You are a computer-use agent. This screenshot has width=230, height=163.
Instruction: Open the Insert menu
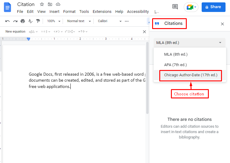click(x=54, y=11)
